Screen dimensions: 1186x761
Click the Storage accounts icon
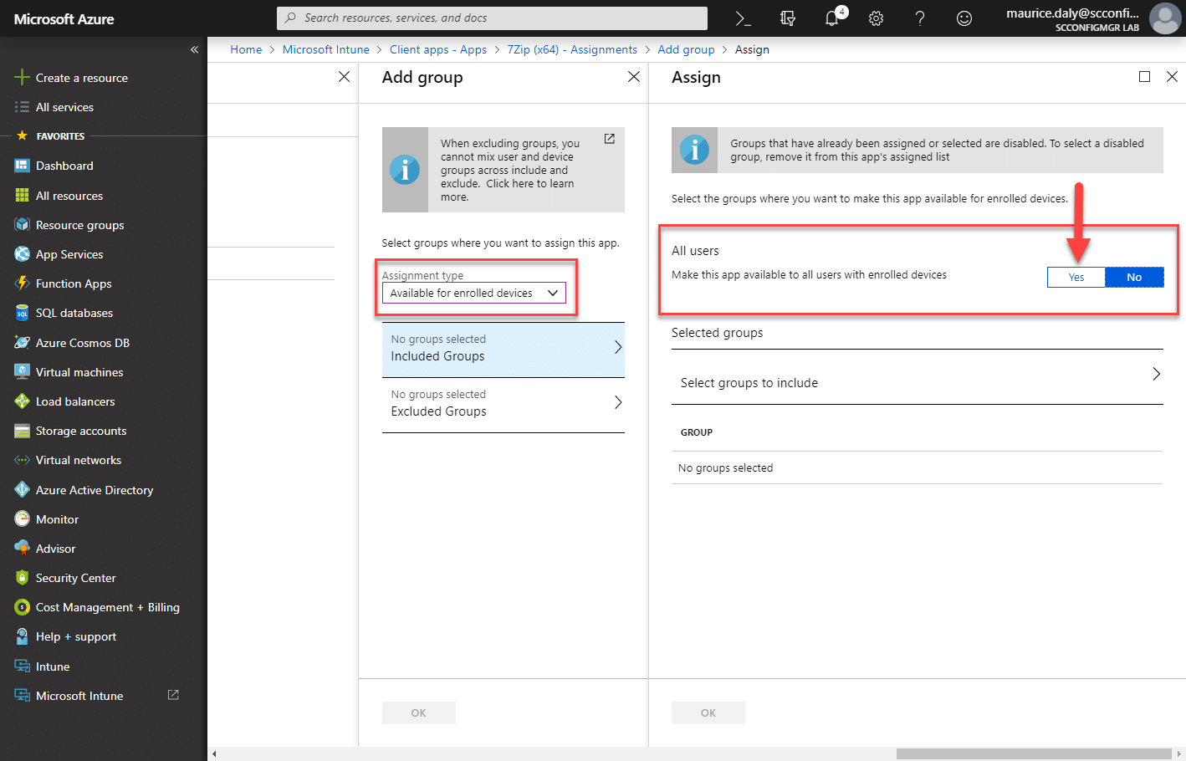point(22,431)
